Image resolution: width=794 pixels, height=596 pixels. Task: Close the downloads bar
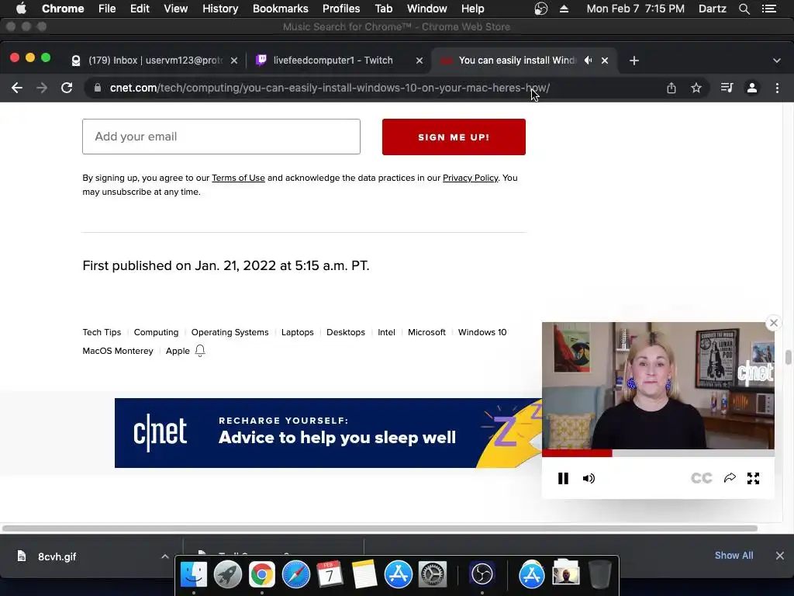point(780,556)
